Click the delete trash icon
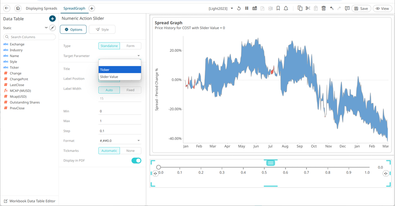 point(324,8)
